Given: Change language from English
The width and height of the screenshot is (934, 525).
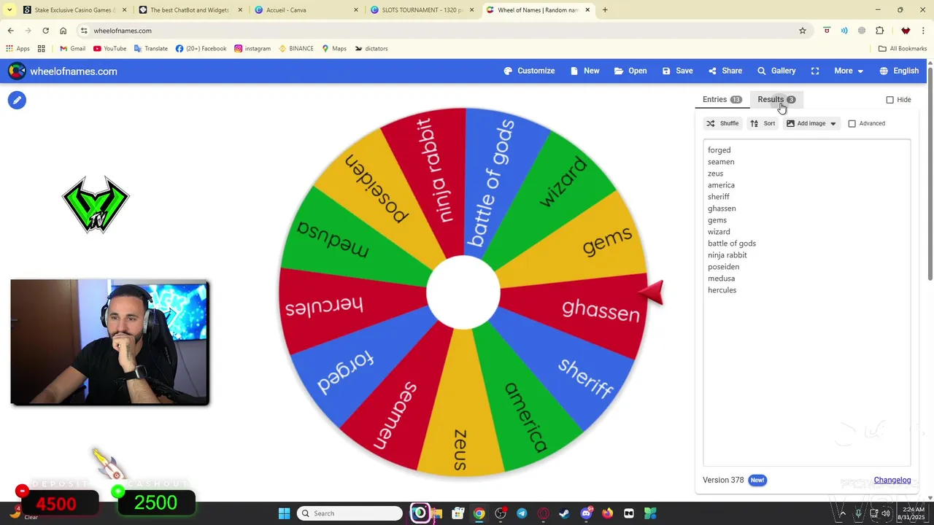Looking at the screenshot, I should tap(899, 71).
